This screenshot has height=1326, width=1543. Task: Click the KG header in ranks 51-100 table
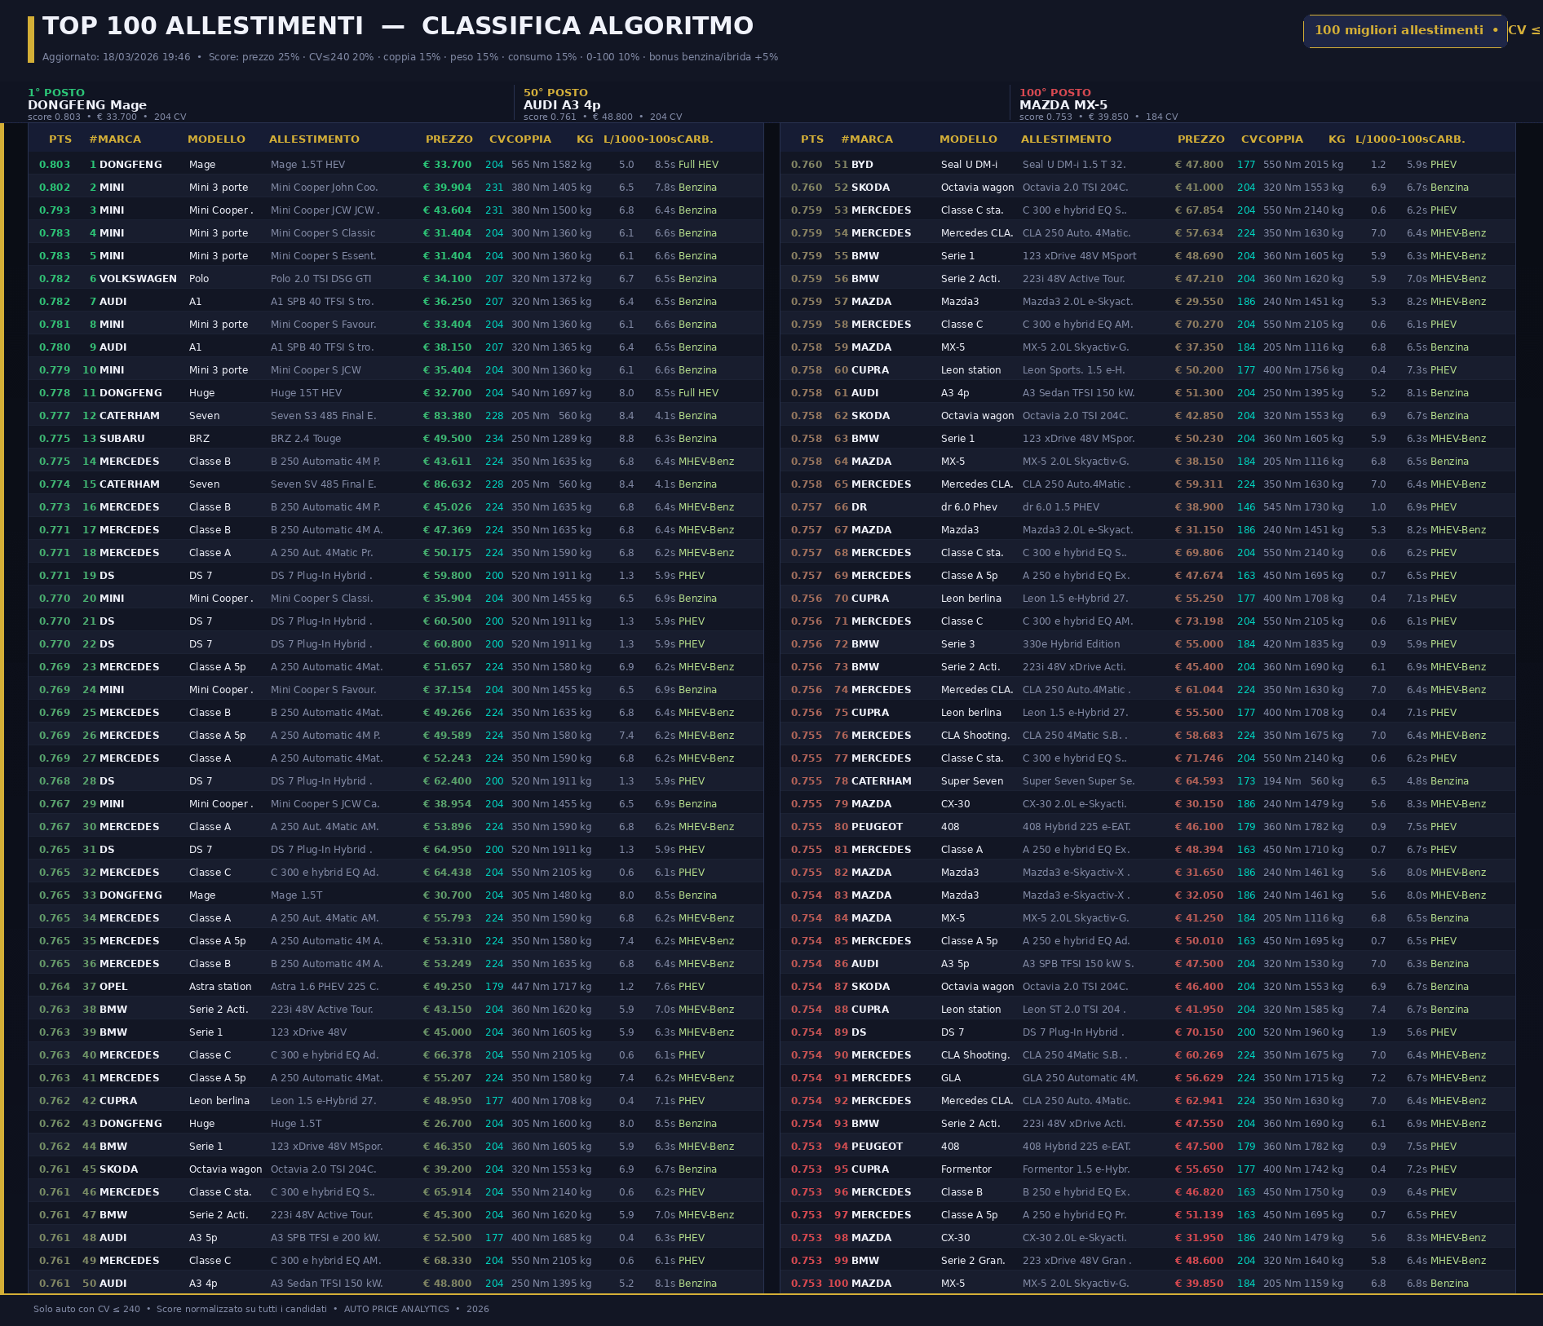[1336, 139]
